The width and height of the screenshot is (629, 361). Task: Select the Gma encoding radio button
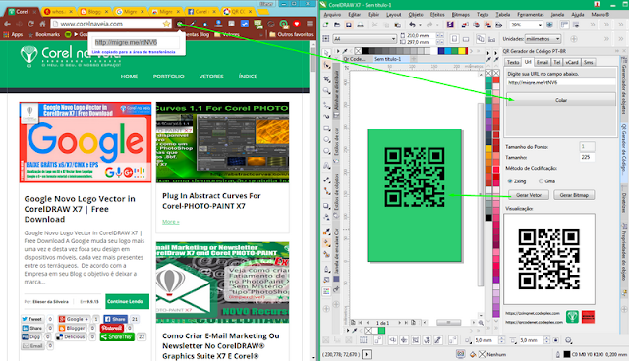click(x=541, y=181)
